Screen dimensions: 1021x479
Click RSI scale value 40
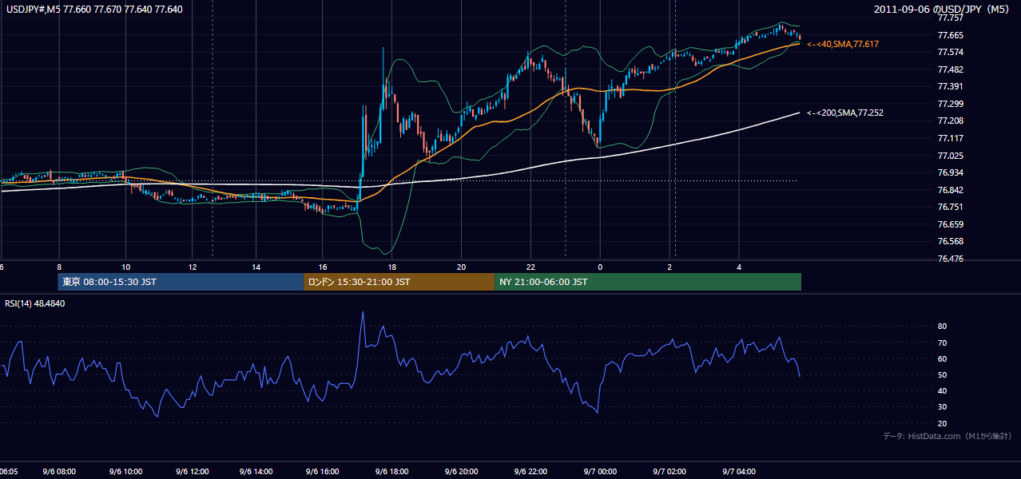pyautogui.click(x=943, y=390)
